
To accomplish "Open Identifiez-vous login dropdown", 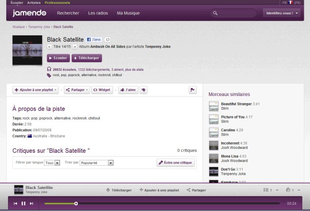I will click(x=281, y=13).
